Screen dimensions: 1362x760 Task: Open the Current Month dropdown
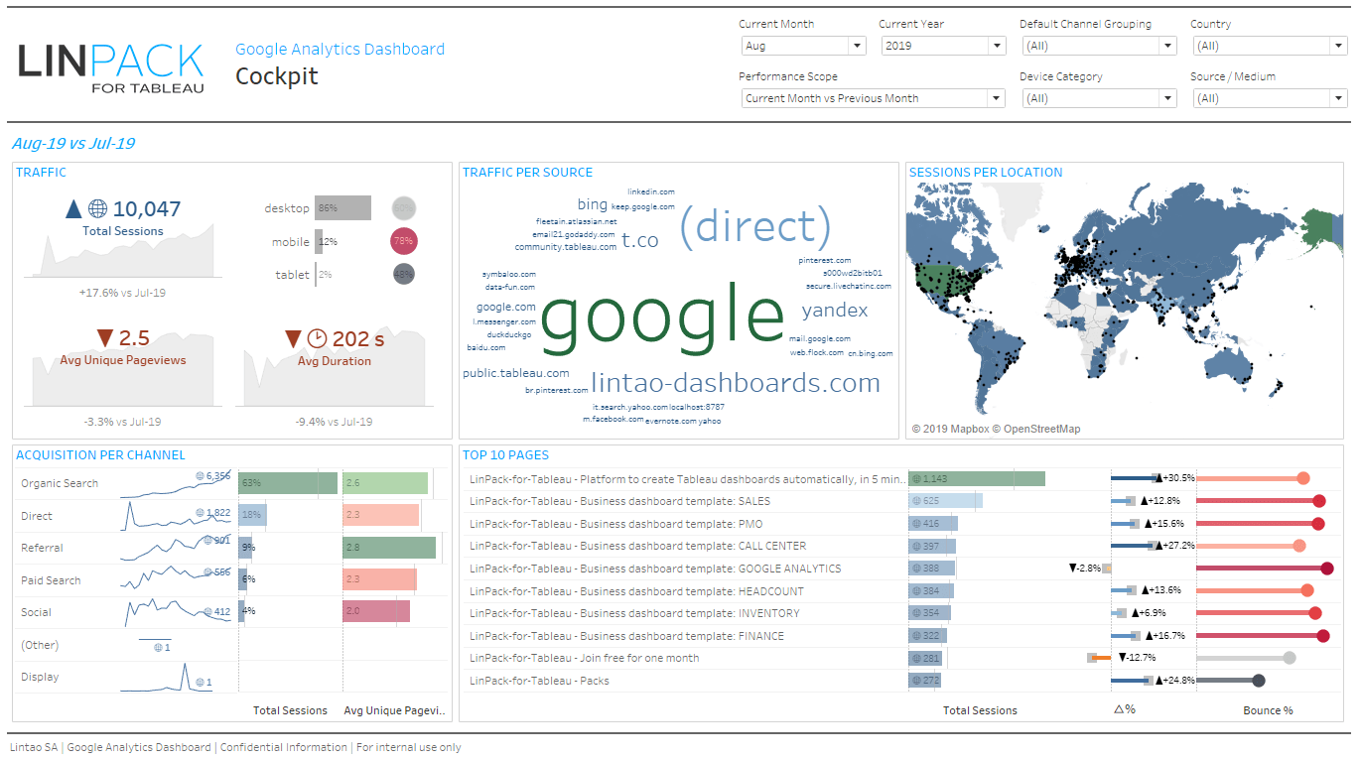(x=804, y=46)
